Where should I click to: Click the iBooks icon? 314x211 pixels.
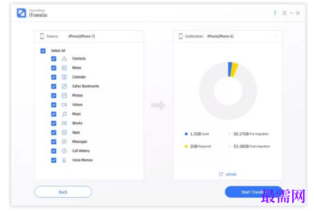(64, 123)
